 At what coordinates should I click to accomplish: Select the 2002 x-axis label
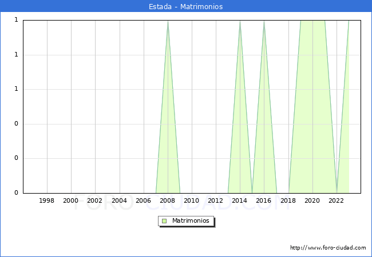(x=94, y=200)
